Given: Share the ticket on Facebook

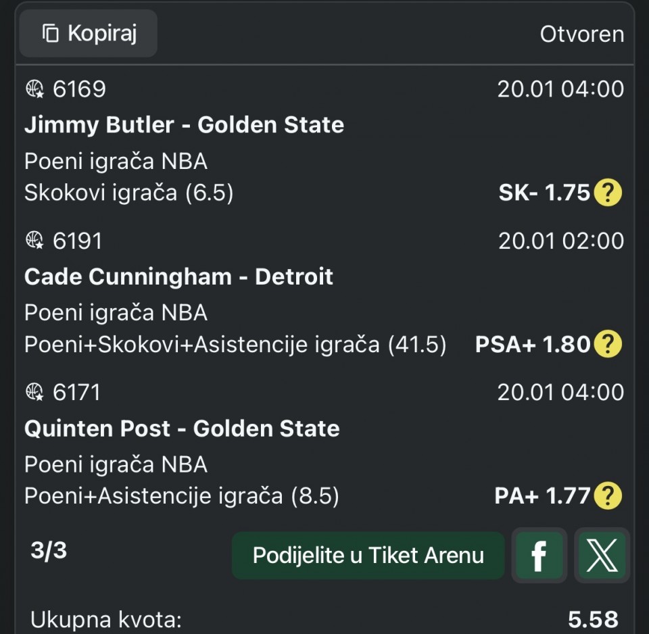Looking at the screenshot, I should tap(539, 556).
